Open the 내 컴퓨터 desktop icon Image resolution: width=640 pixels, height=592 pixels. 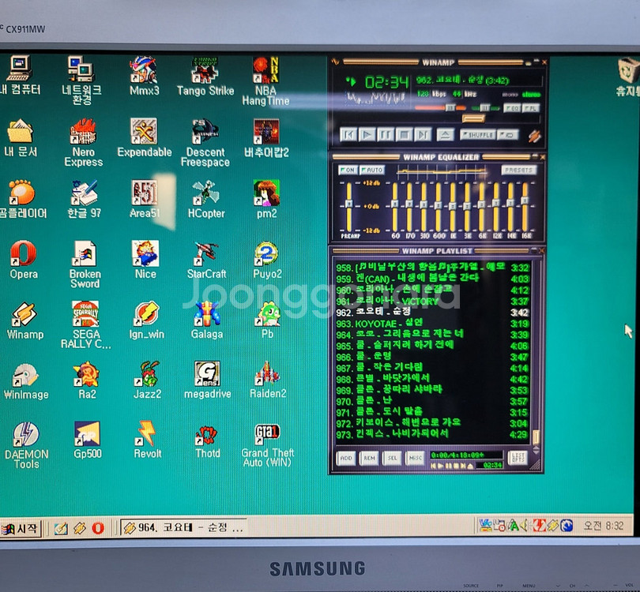click(x=20, y=76)
